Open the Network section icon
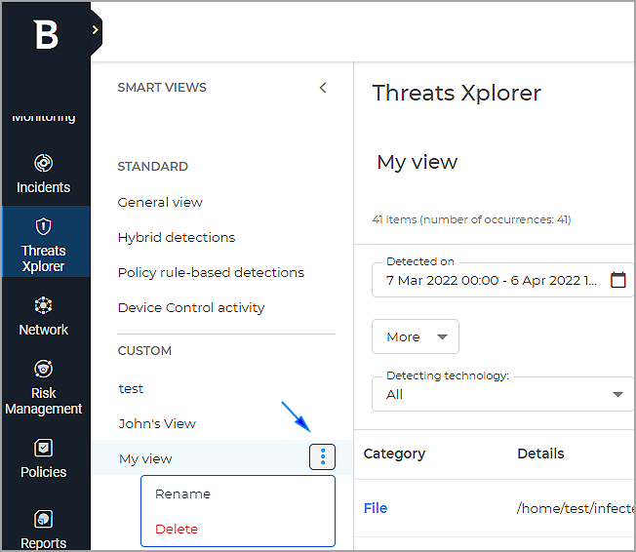This screenshot has height=552, width=636. point(44,305)
